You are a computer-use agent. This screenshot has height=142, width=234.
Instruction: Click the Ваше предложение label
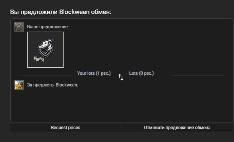click(x=48, y=27)
